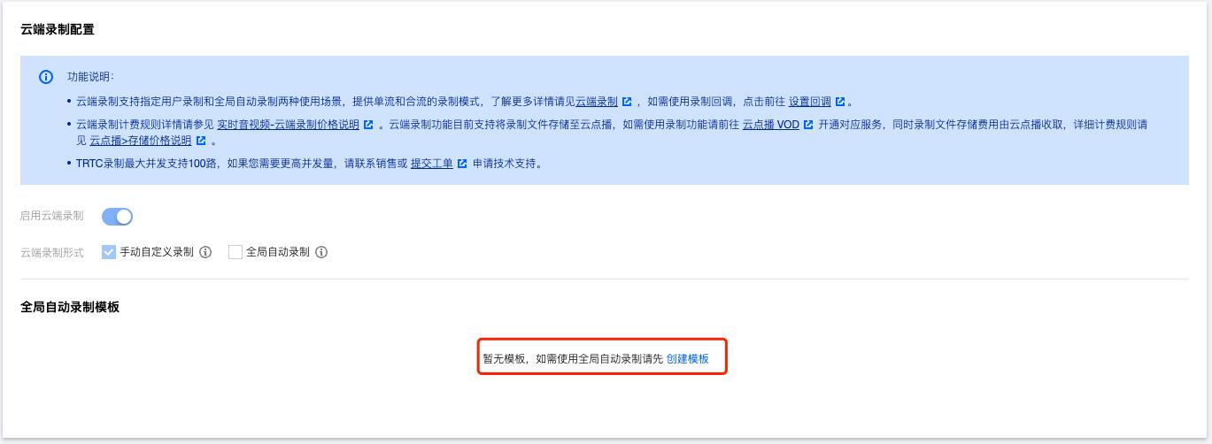Click the 全局自动录制模板 section heading
1212x444 pixels.
pyautogui.click(x=70, y=307)
